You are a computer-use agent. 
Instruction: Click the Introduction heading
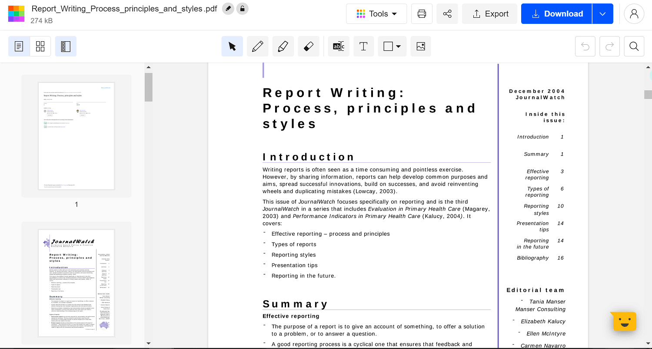coord(309,157)
